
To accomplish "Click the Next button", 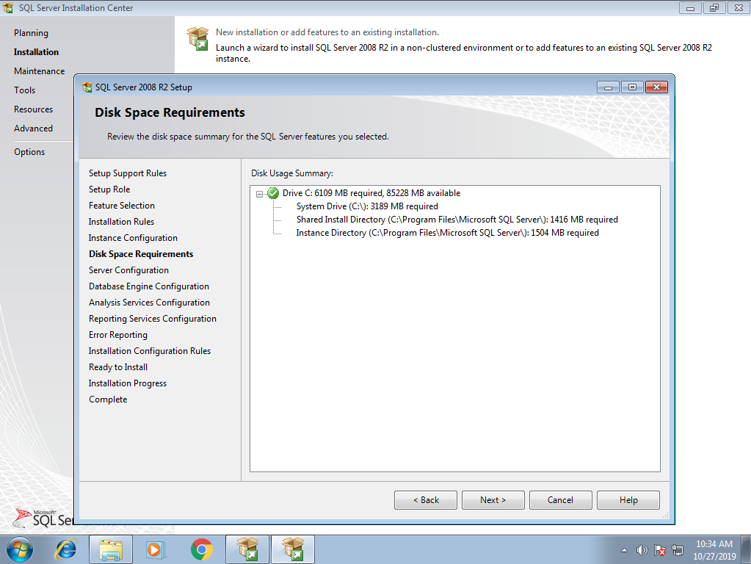I will click(493, 500).
